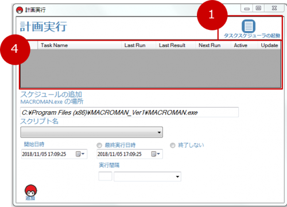Screen dimensions: 287x207
Task: Select the 最終実行日時 radio button
Action: pos(99,146)
